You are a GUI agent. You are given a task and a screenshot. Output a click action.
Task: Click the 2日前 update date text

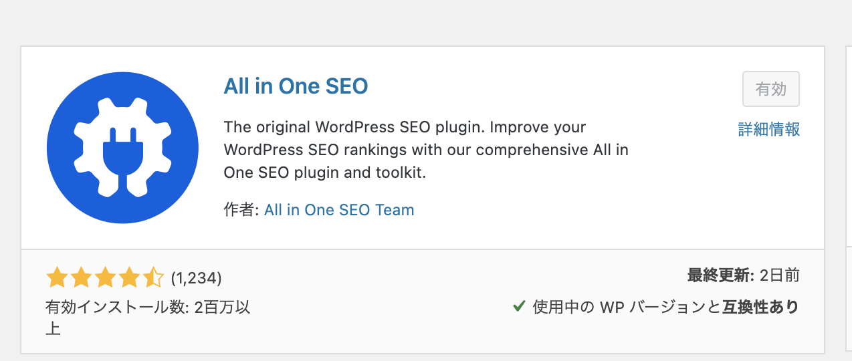click(780, 275)
